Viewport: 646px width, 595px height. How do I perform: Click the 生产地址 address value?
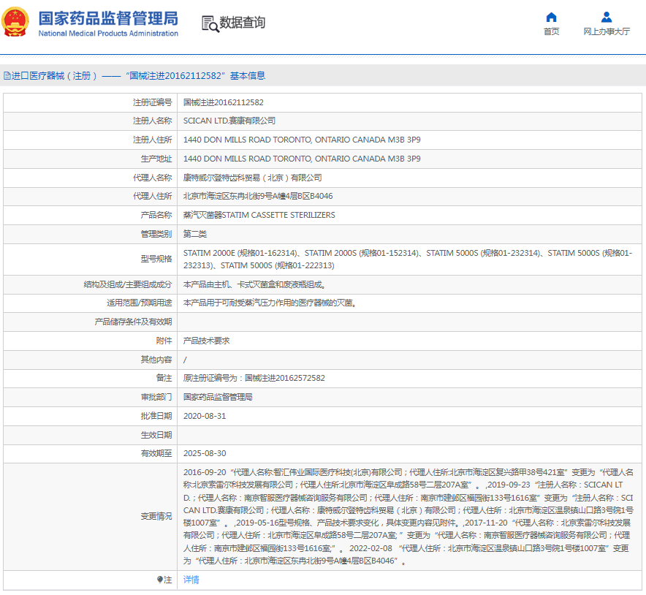302,159
